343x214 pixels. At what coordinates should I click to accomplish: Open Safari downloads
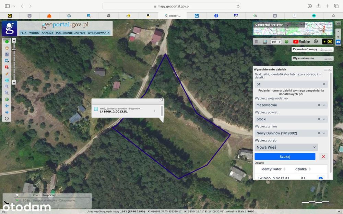[309, 6]
